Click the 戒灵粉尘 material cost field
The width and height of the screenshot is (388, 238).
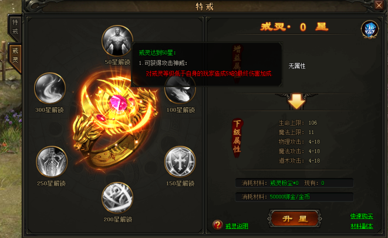(x=294, y=183)
